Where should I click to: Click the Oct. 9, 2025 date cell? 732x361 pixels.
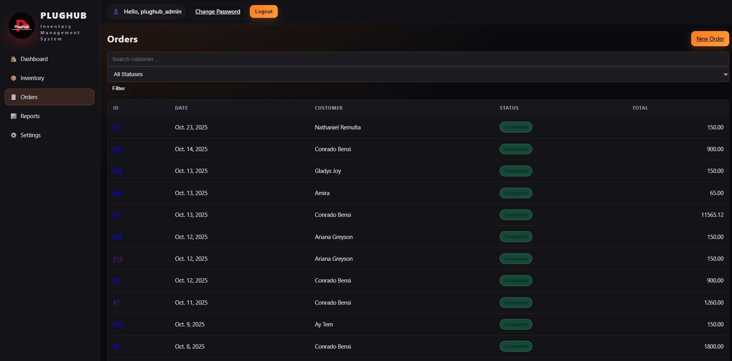[190, 324]
